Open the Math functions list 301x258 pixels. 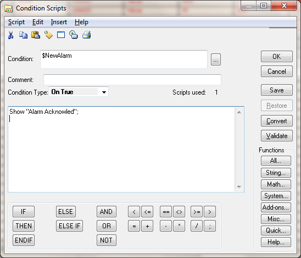pyautogui.click(x=276, y=184)
